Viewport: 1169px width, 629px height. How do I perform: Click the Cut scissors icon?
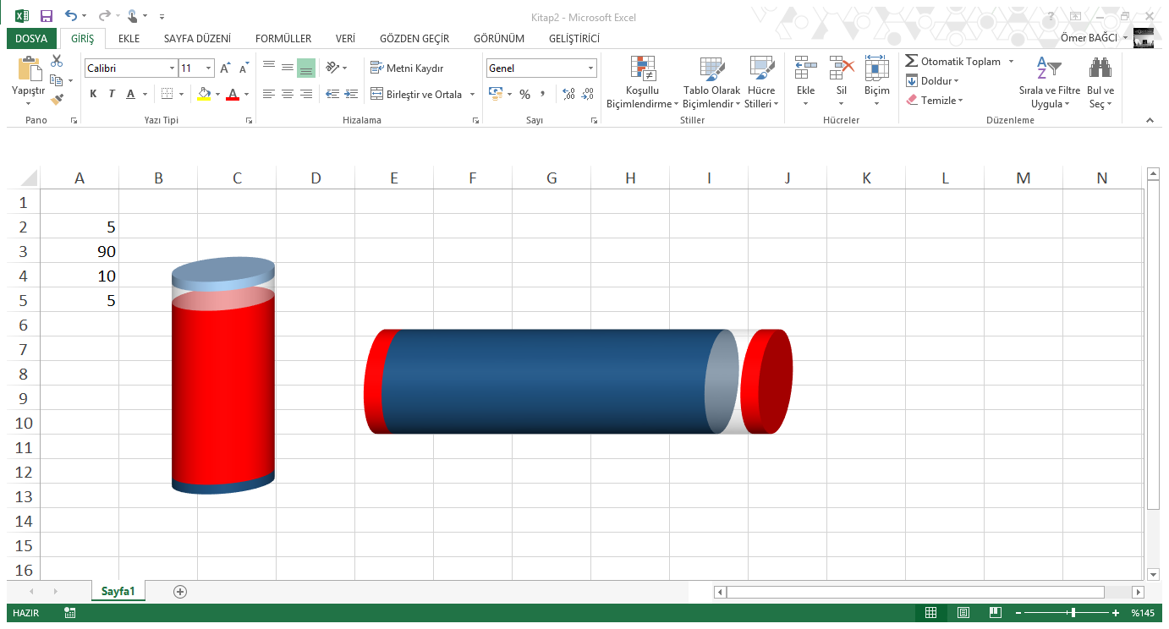57,61
